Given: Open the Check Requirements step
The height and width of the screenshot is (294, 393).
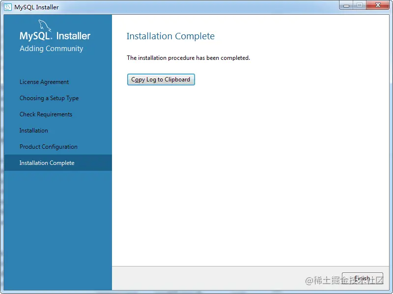Looking at the screenshot, I should (x=46, y=114).
